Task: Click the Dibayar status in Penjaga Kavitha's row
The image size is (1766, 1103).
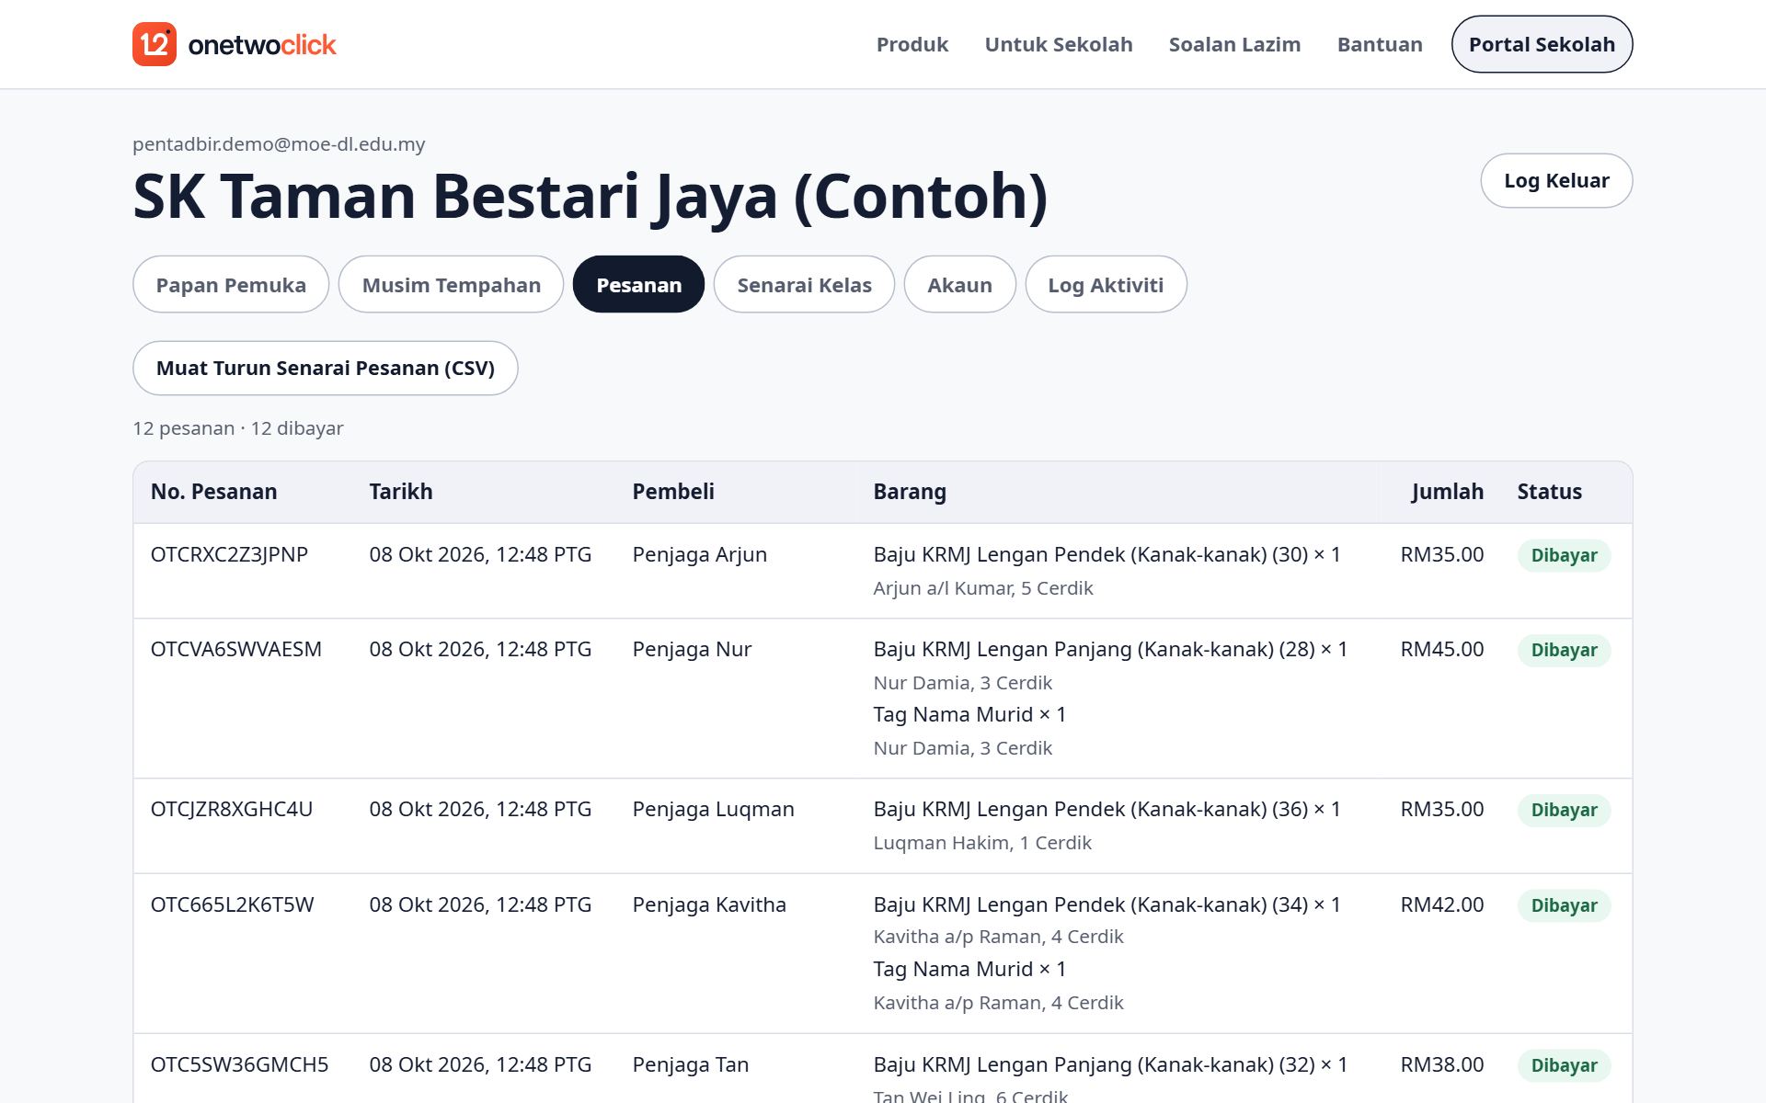Action: click(1564, 905)
